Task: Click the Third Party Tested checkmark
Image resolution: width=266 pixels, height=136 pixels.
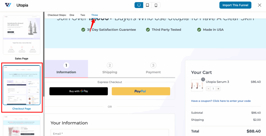Action: tap(148, 30)
